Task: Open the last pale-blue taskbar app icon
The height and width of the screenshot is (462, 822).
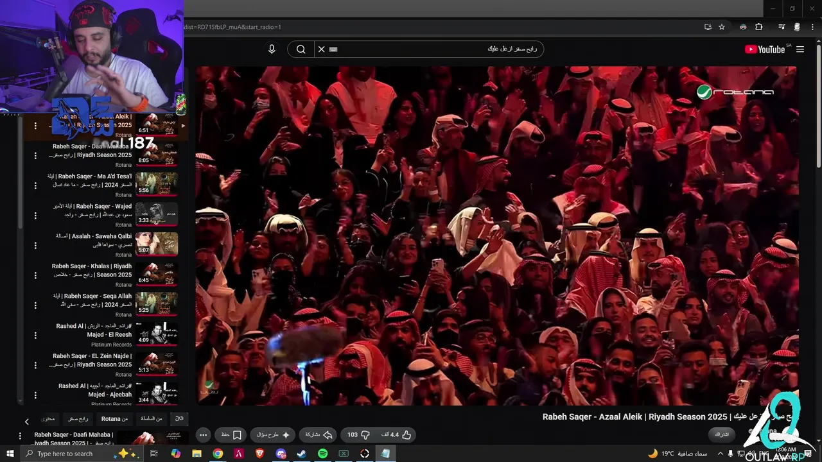Action: (385, 454)
